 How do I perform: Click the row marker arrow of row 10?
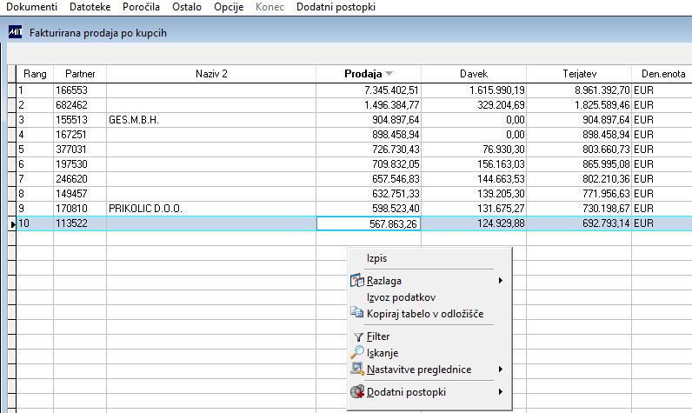coord(12,224)
